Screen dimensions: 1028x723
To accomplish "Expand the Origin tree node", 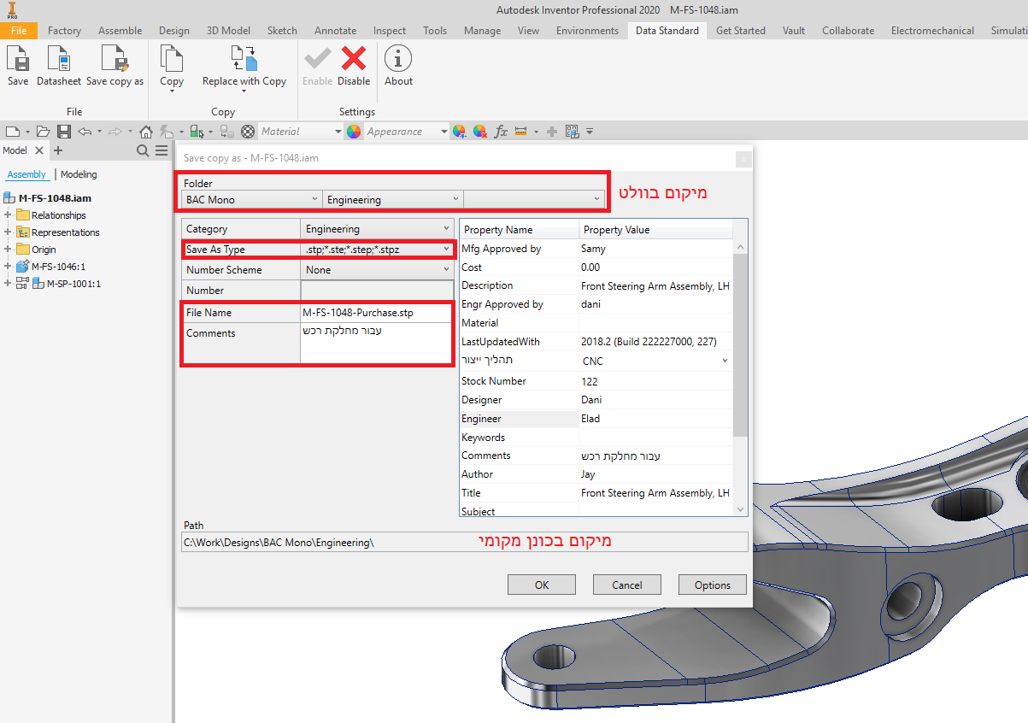I will pos(8,250).
